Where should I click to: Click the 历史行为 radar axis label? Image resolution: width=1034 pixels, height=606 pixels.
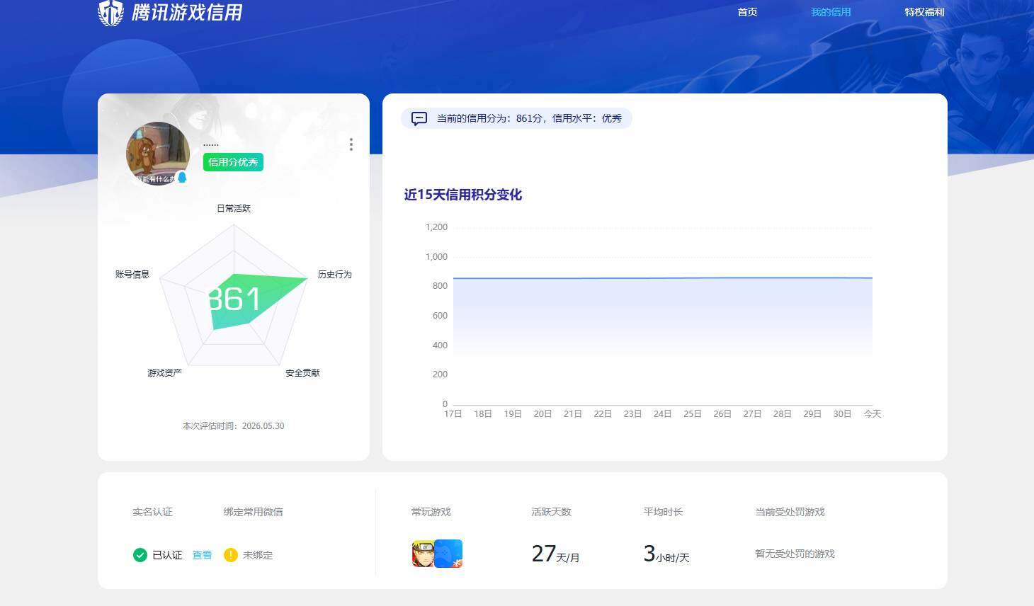click(334, 274)
